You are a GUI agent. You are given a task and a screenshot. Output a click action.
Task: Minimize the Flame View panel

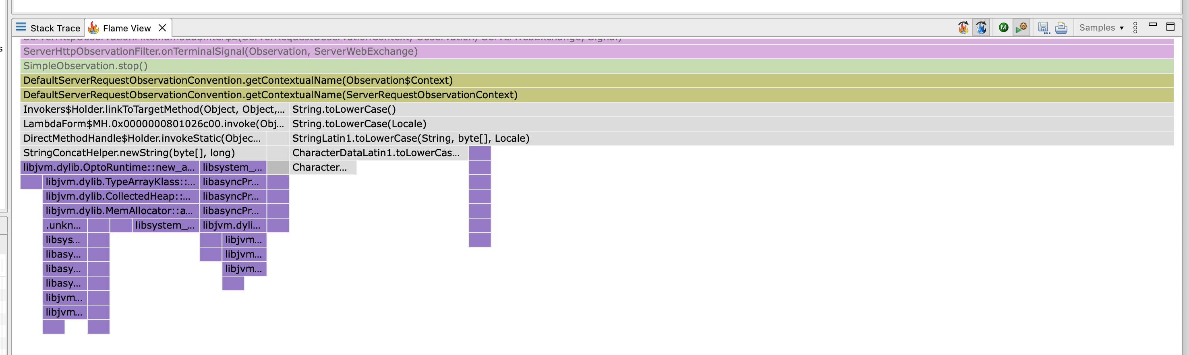click(x=1152, y=25)
